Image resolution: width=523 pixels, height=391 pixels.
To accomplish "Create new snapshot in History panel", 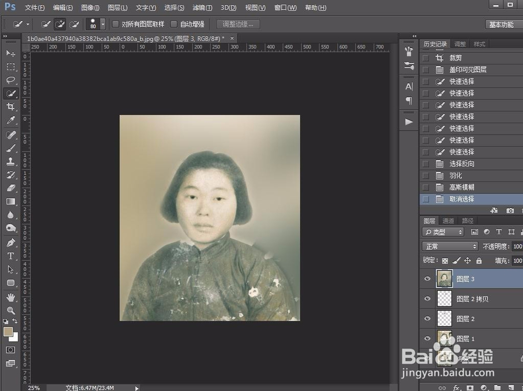I will click(x=510, y=211).
